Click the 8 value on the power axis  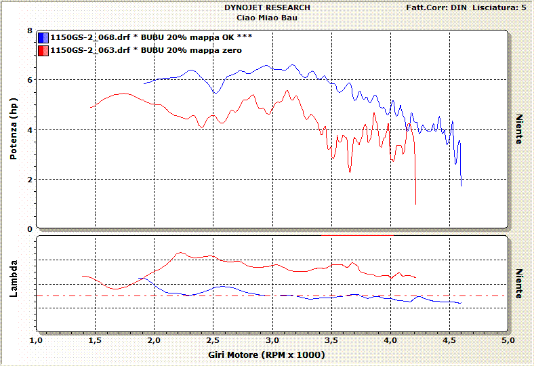tap(30, 30)
